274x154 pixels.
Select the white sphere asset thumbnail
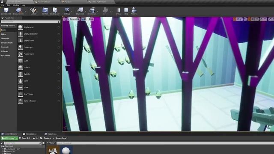tap(66, 150)
